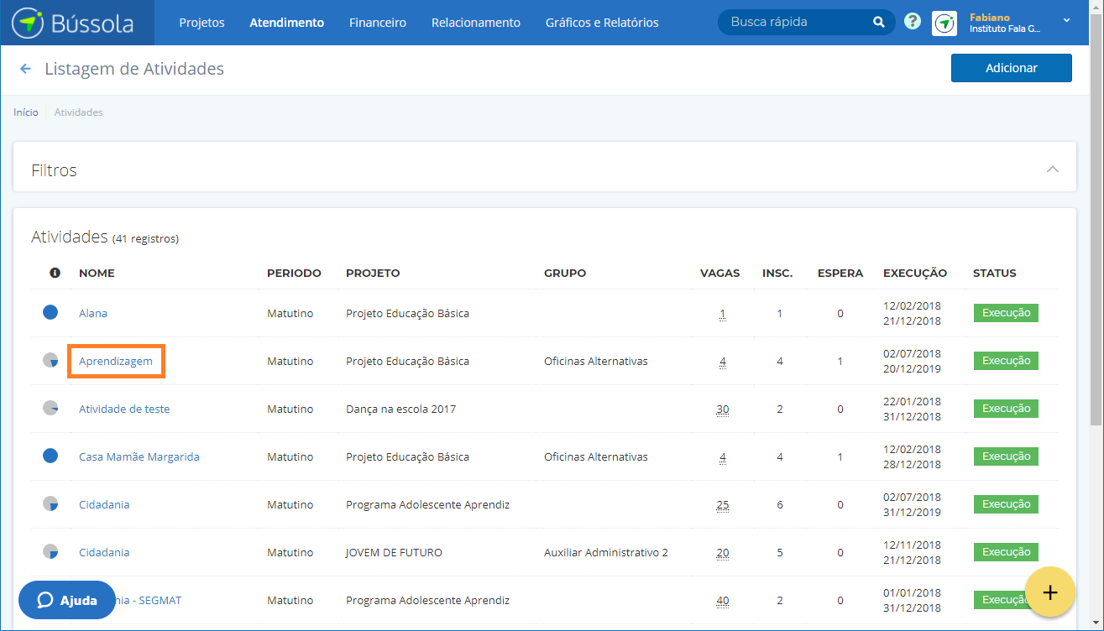
Task: Click the info icon in table header
Action: point(55,273)
